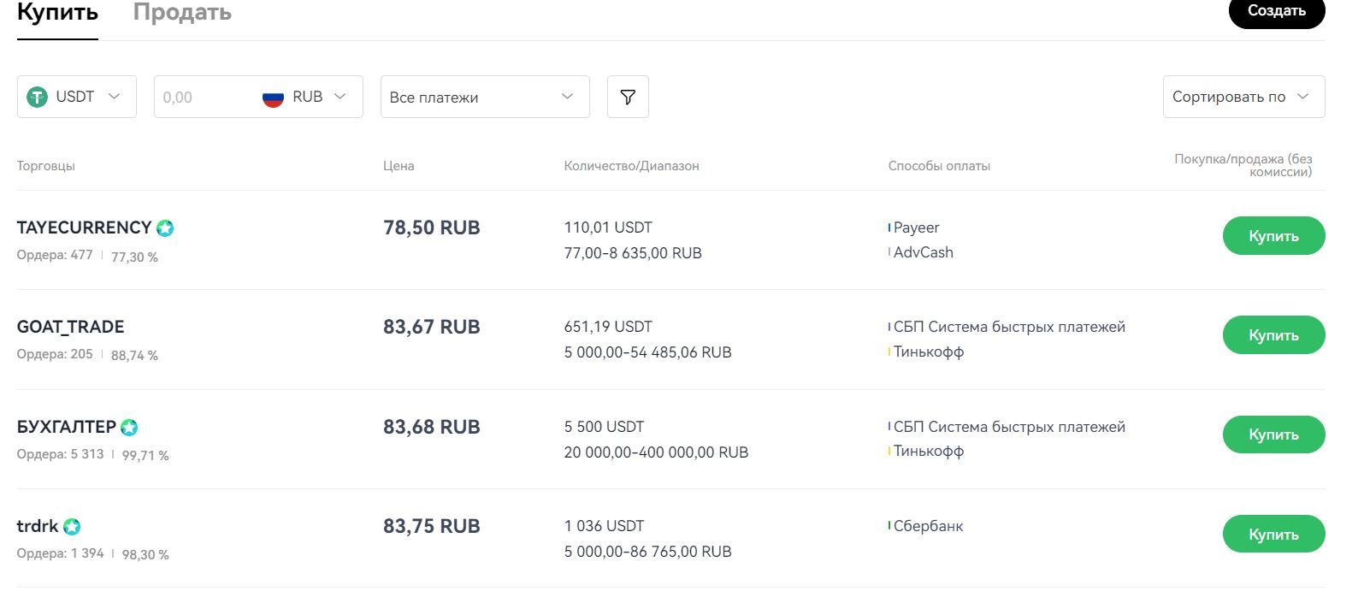Viewport: 1370px width, 591px height.
Task: Switch to the Купить tab
Action: 57,13
